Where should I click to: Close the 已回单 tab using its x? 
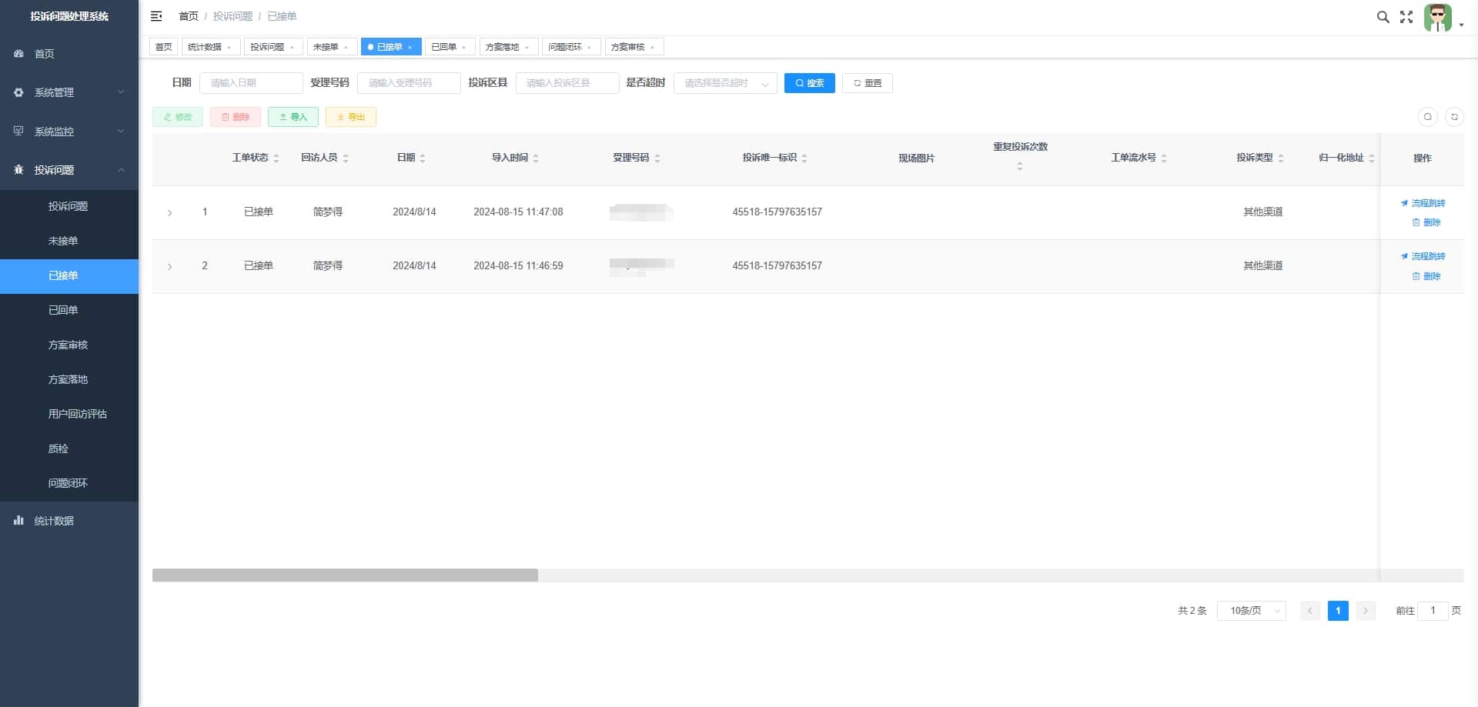coord(464,48)
